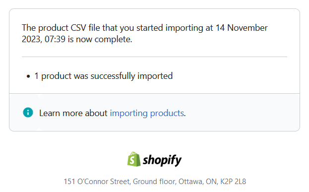Click the '151 O'Connor Street' address text
The image size is (309, 192).
click(x=97, y=182)
